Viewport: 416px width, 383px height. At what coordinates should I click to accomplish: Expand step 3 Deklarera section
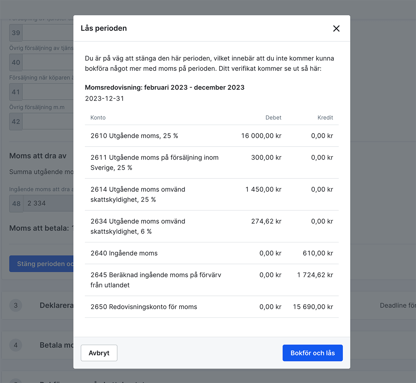[x=56, y=306]
